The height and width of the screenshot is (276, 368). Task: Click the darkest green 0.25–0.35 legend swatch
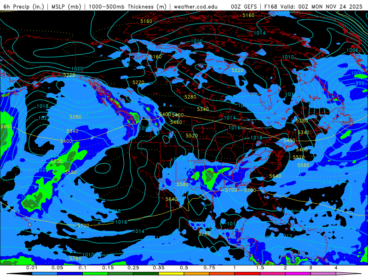(x=146, y=274)
